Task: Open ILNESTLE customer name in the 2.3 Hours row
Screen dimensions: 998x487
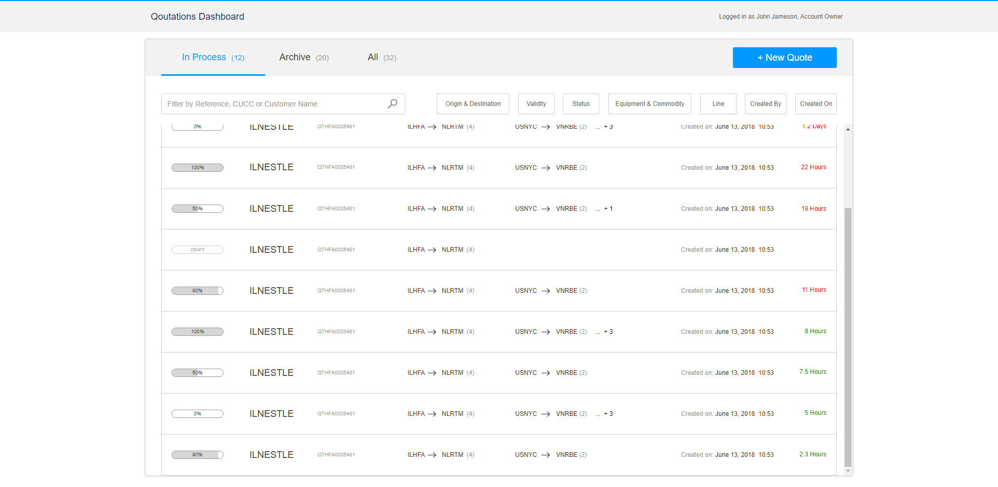Action: [271, 455]
